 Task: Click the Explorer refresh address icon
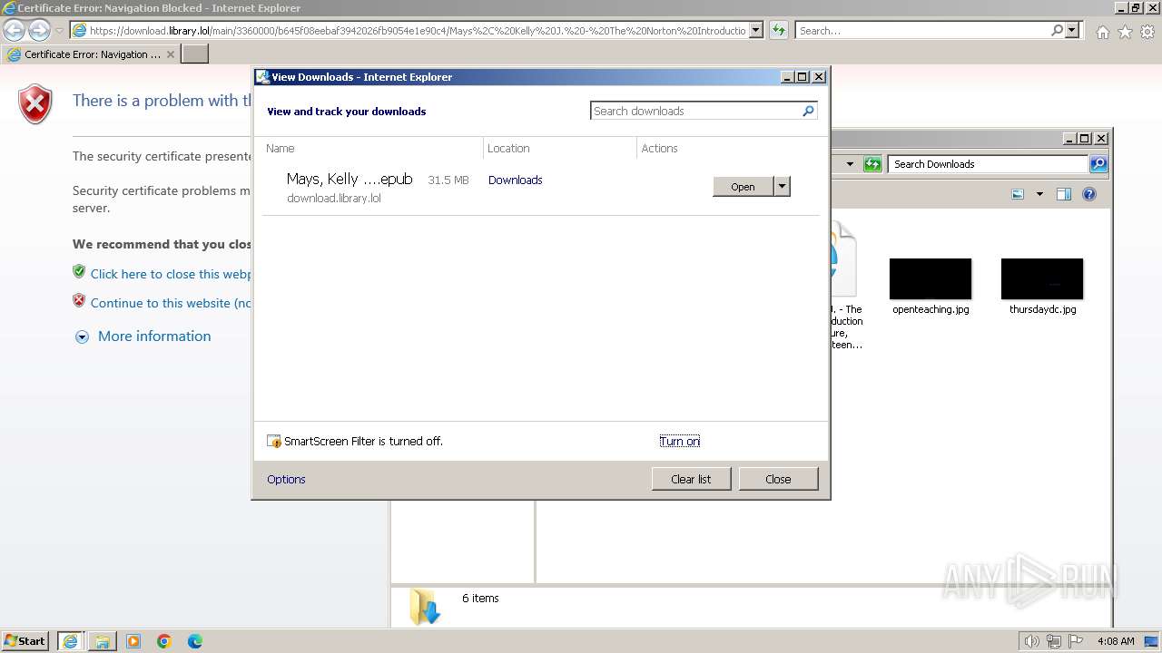(x=872, y=164)
